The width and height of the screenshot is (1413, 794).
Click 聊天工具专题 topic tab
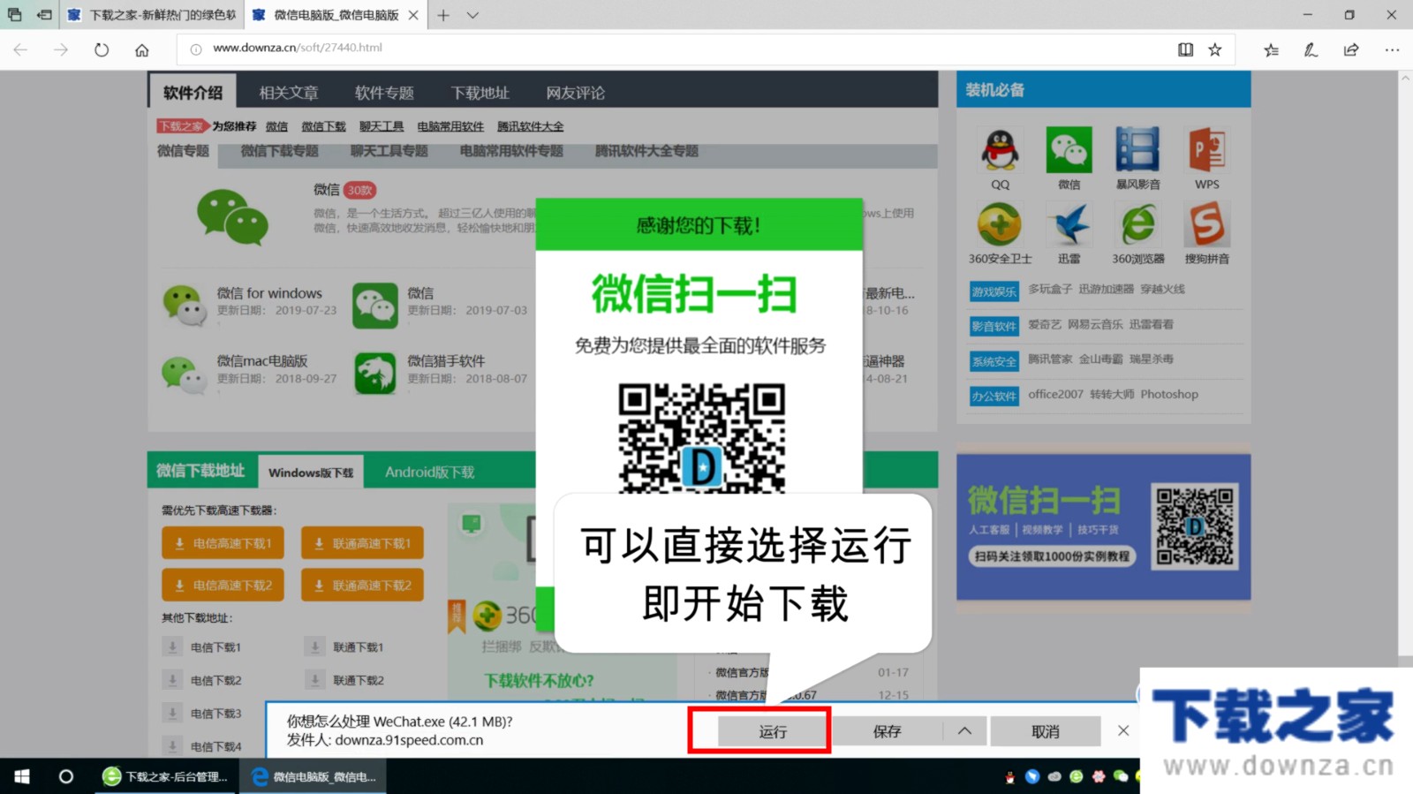(389, 151)
